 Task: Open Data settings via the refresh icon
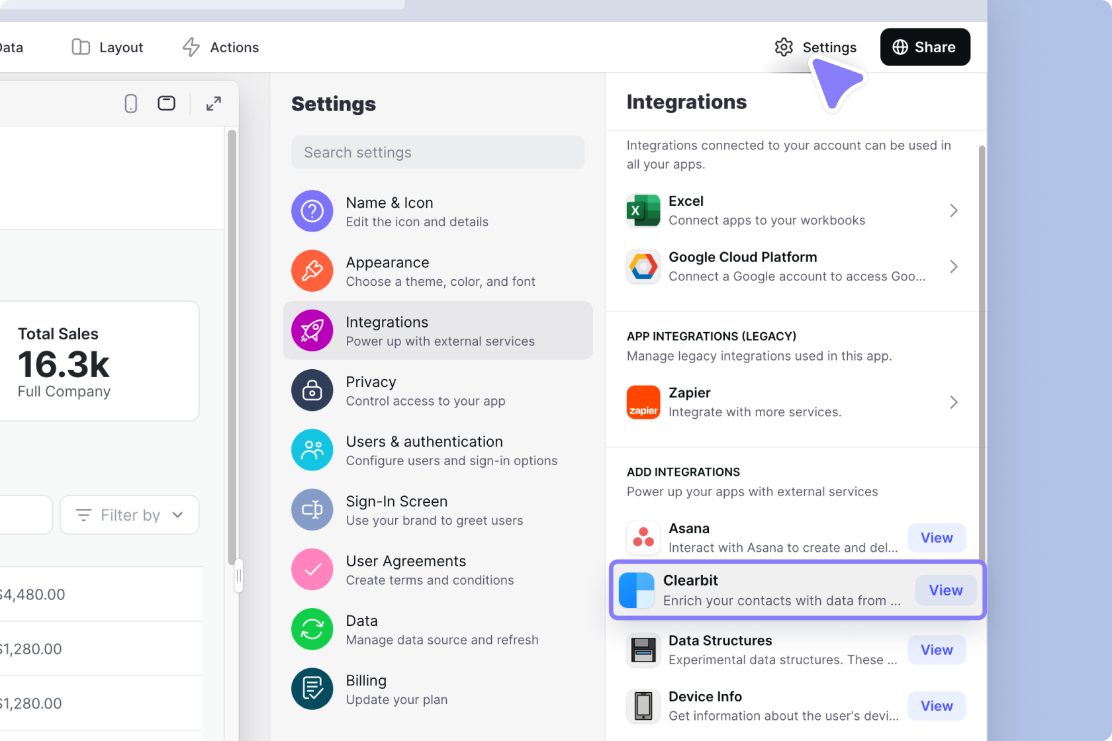[x=312, y=629]
